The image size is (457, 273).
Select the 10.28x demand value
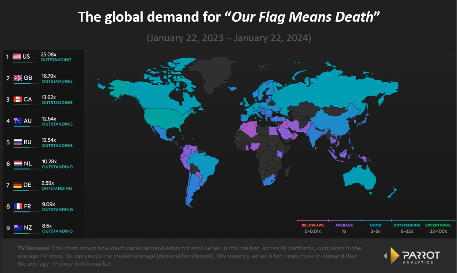point(50,161)
